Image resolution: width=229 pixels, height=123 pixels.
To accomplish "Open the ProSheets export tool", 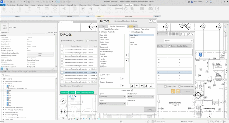I will (x=157, y=10).
